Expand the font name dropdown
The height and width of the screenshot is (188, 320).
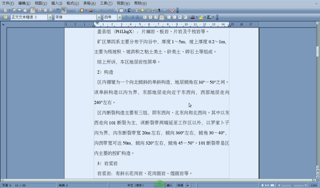pos(99,17)
